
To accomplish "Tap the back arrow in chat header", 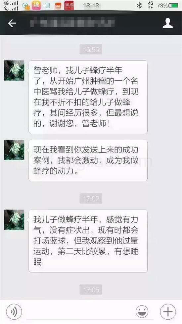I will point(12,23).
